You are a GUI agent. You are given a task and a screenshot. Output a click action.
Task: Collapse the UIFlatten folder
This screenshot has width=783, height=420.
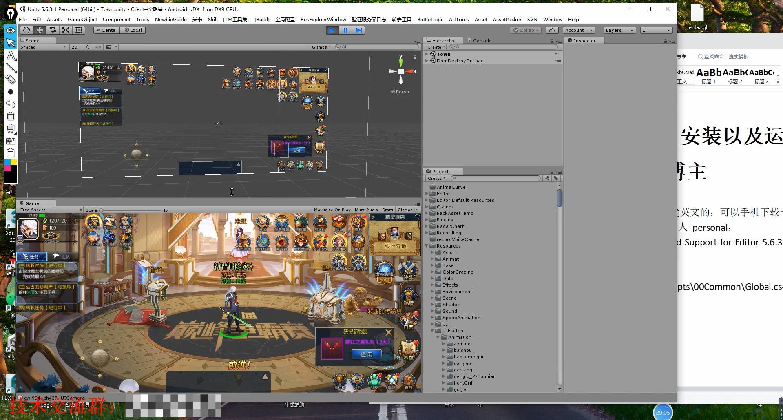[x=433, y=331]
